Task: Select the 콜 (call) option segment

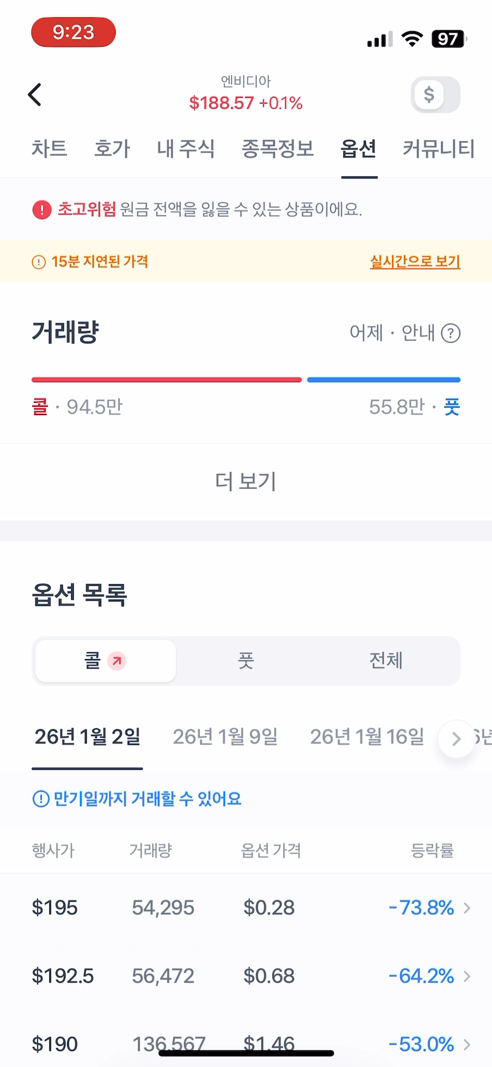Action: click(x=106, y=661)
